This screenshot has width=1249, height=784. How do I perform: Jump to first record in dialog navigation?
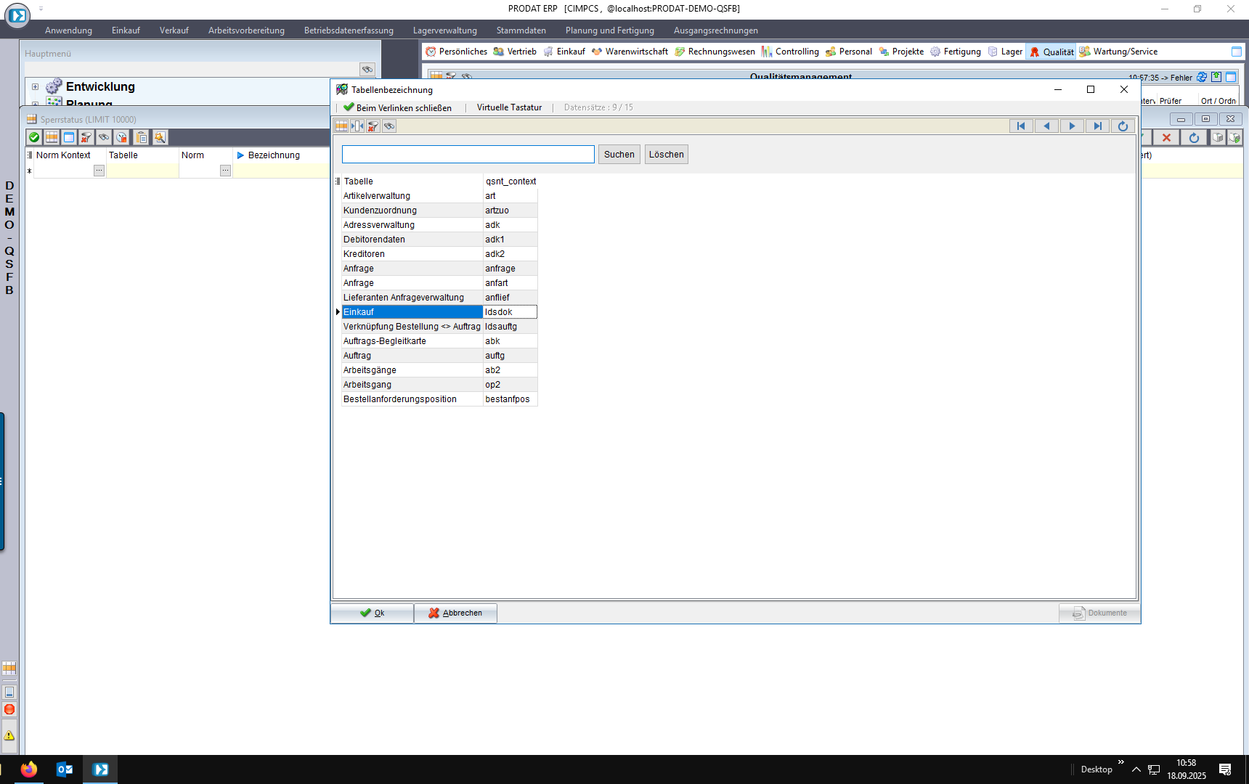(1021, 126)
